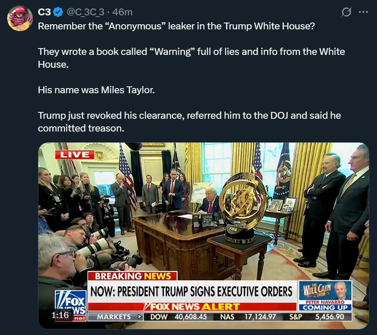Open the Grok explain-post icon

pos(346,12)
